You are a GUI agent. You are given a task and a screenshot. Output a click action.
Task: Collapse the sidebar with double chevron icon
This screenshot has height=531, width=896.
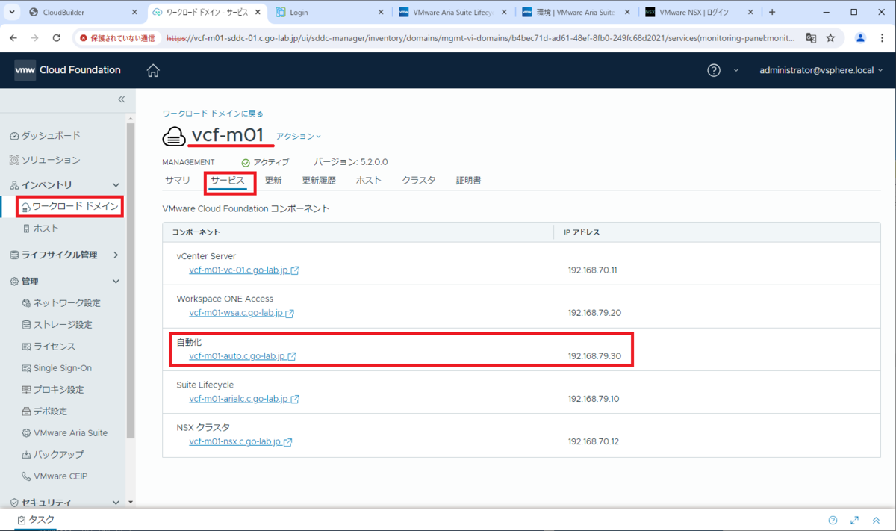click(122, 99)
